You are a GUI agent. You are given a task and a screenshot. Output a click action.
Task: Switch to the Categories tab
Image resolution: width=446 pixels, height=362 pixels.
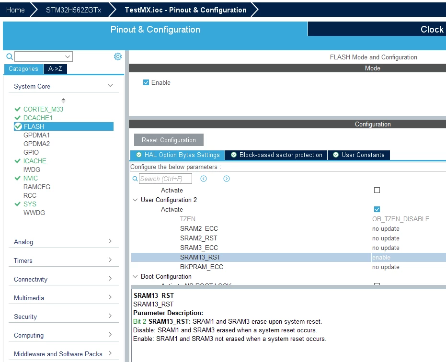click(x=23, y=69)
